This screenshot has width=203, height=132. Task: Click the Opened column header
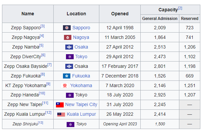pyautogui.click(x=120, y=14)
